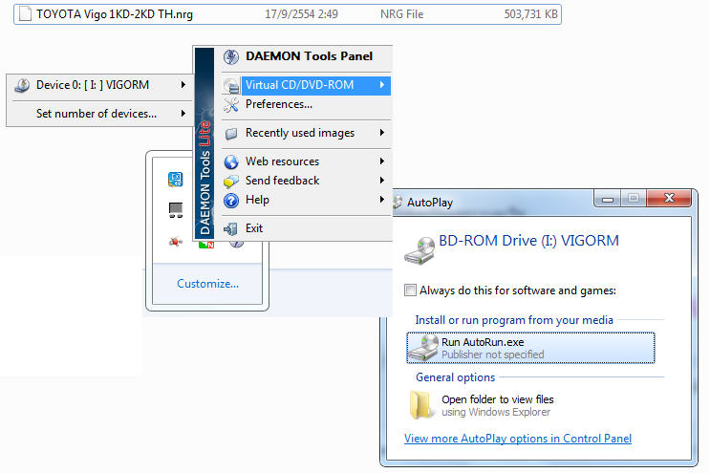Click the Open folder yellow folder icon
This screenshot has width=710, height=473.
pyautogui.click(x=420, y=404)
